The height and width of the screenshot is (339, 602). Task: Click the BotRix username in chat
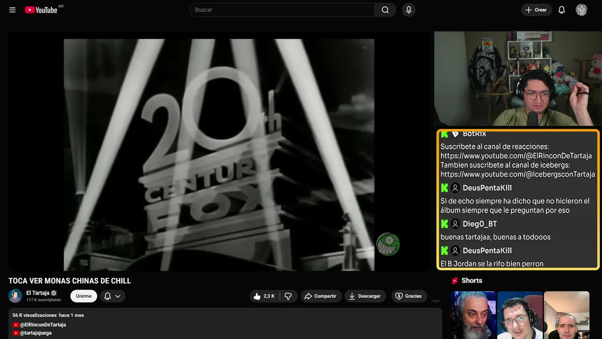pyautogui.click(x=475, y=134)
